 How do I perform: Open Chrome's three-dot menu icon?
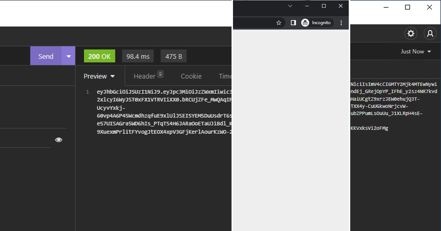point(341,22)
